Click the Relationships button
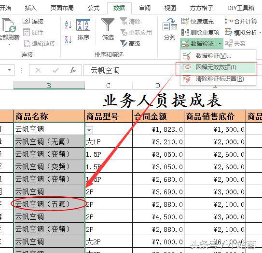Image resolution: width=262 pixels, height=253 pixels. (235, 44)
